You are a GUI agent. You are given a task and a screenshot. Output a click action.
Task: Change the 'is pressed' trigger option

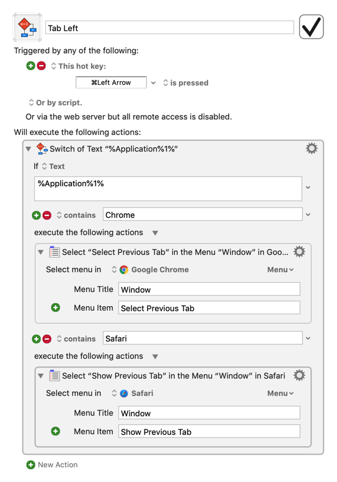186,83
